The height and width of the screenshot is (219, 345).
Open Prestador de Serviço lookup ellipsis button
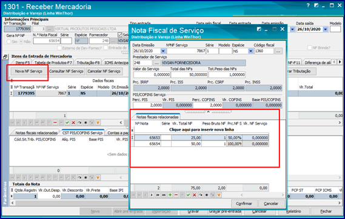click(156, 63)
